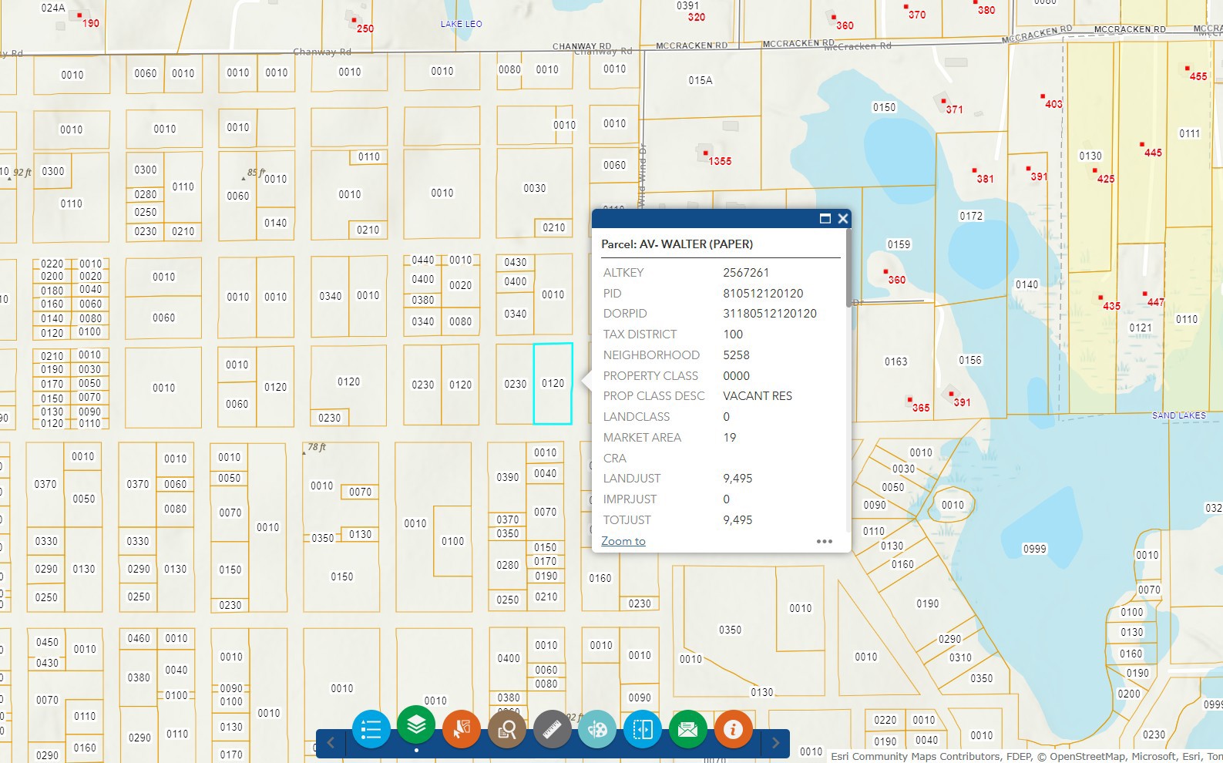Maximize the parcel info popup

(x=825, y=219)
